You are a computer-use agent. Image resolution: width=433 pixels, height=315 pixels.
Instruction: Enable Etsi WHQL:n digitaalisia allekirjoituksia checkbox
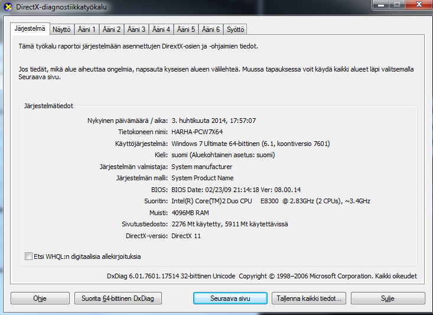pyautogui.click(x=28, y=256)
